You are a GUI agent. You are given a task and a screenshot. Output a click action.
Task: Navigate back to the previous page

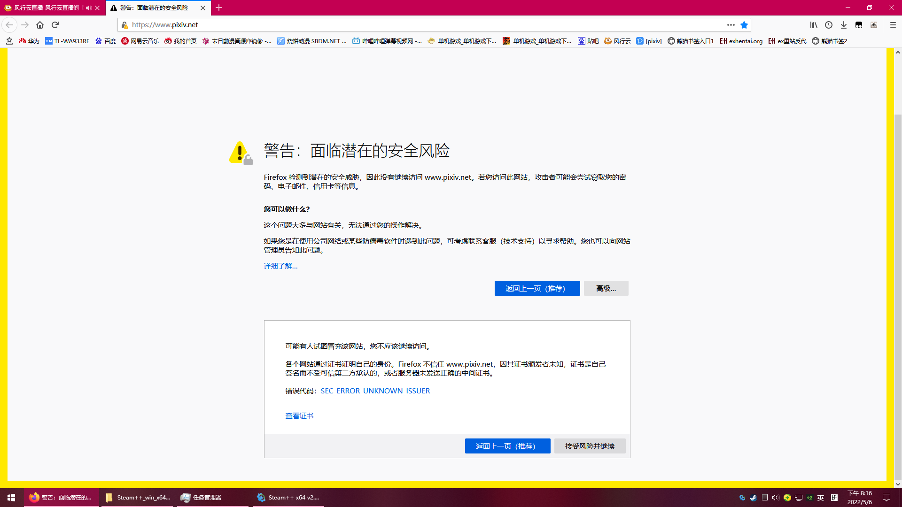[9, 25]
